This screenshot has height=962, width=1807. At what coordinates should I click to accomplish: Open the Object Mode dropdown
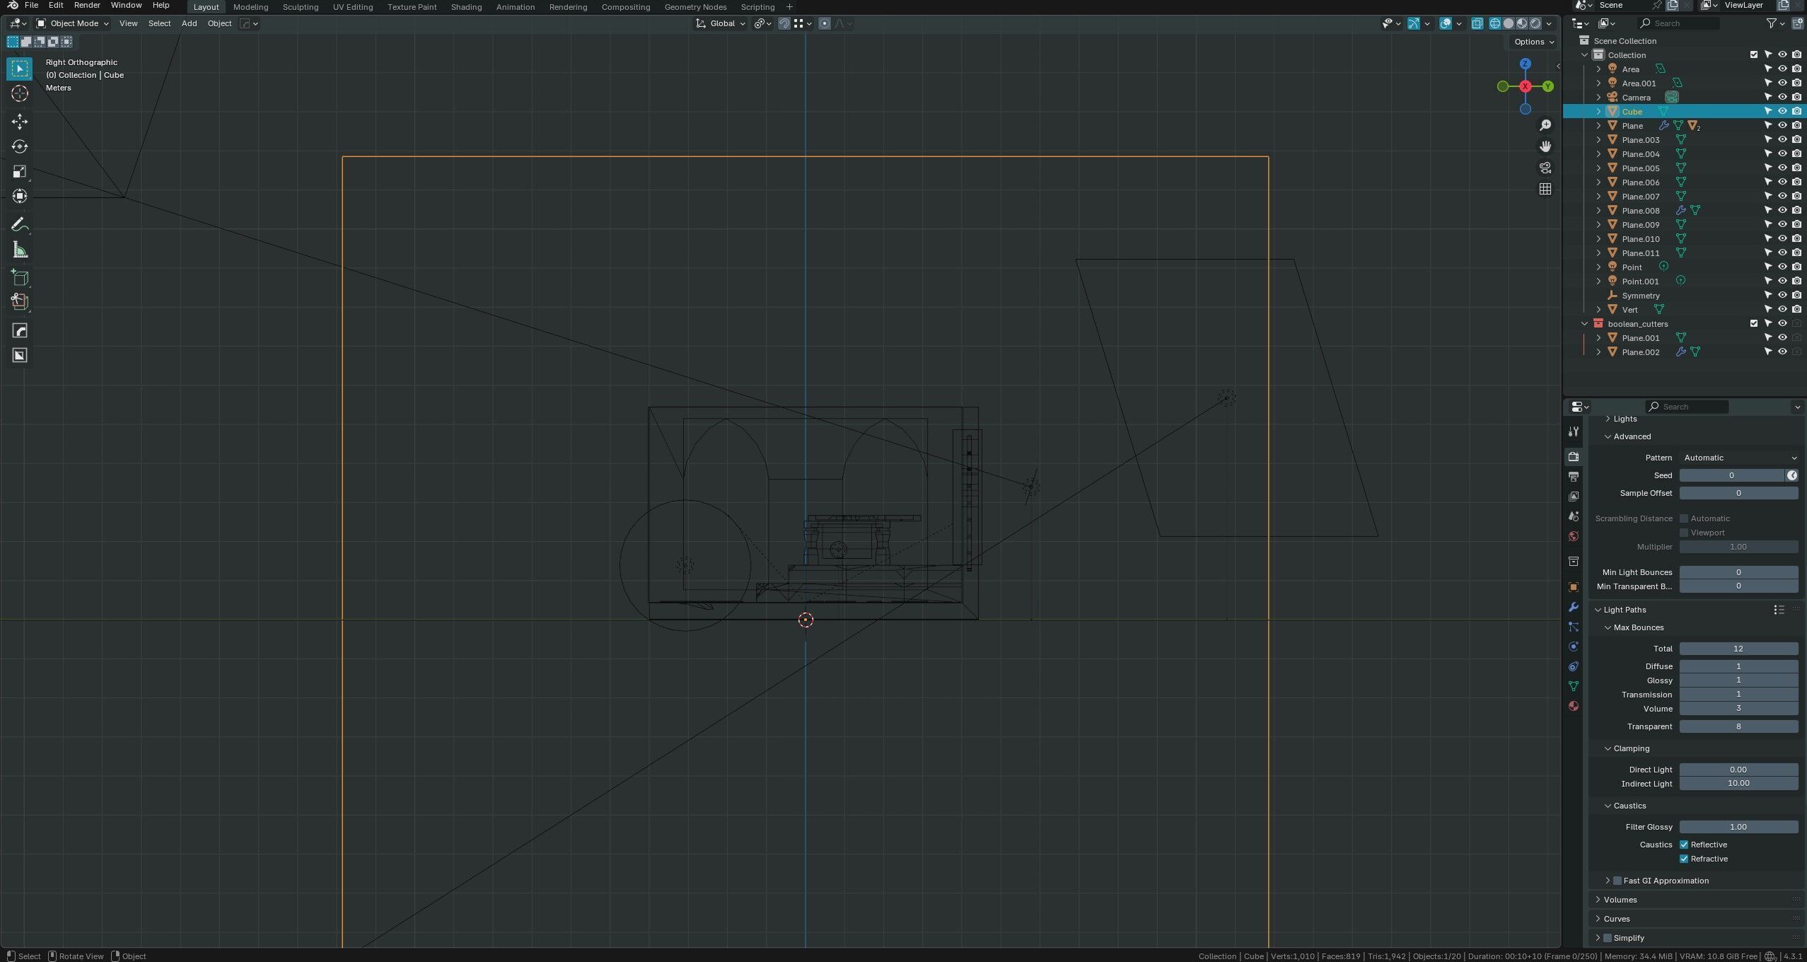[x=74, y=23]
